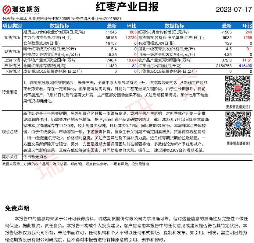Click the 项目类别 column header
The width and height of the screenshot is (254, 243).
point(12,26)
